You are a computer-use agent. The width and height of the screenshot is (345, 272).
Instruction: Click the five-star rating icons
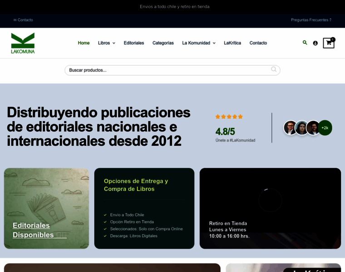229,117
